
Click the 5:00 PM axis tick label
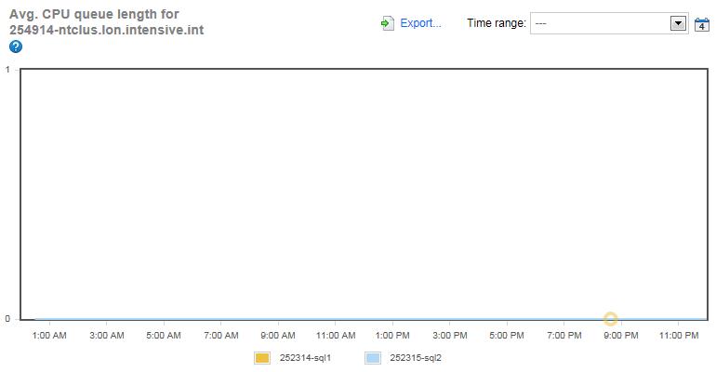(x=507, y=335)
